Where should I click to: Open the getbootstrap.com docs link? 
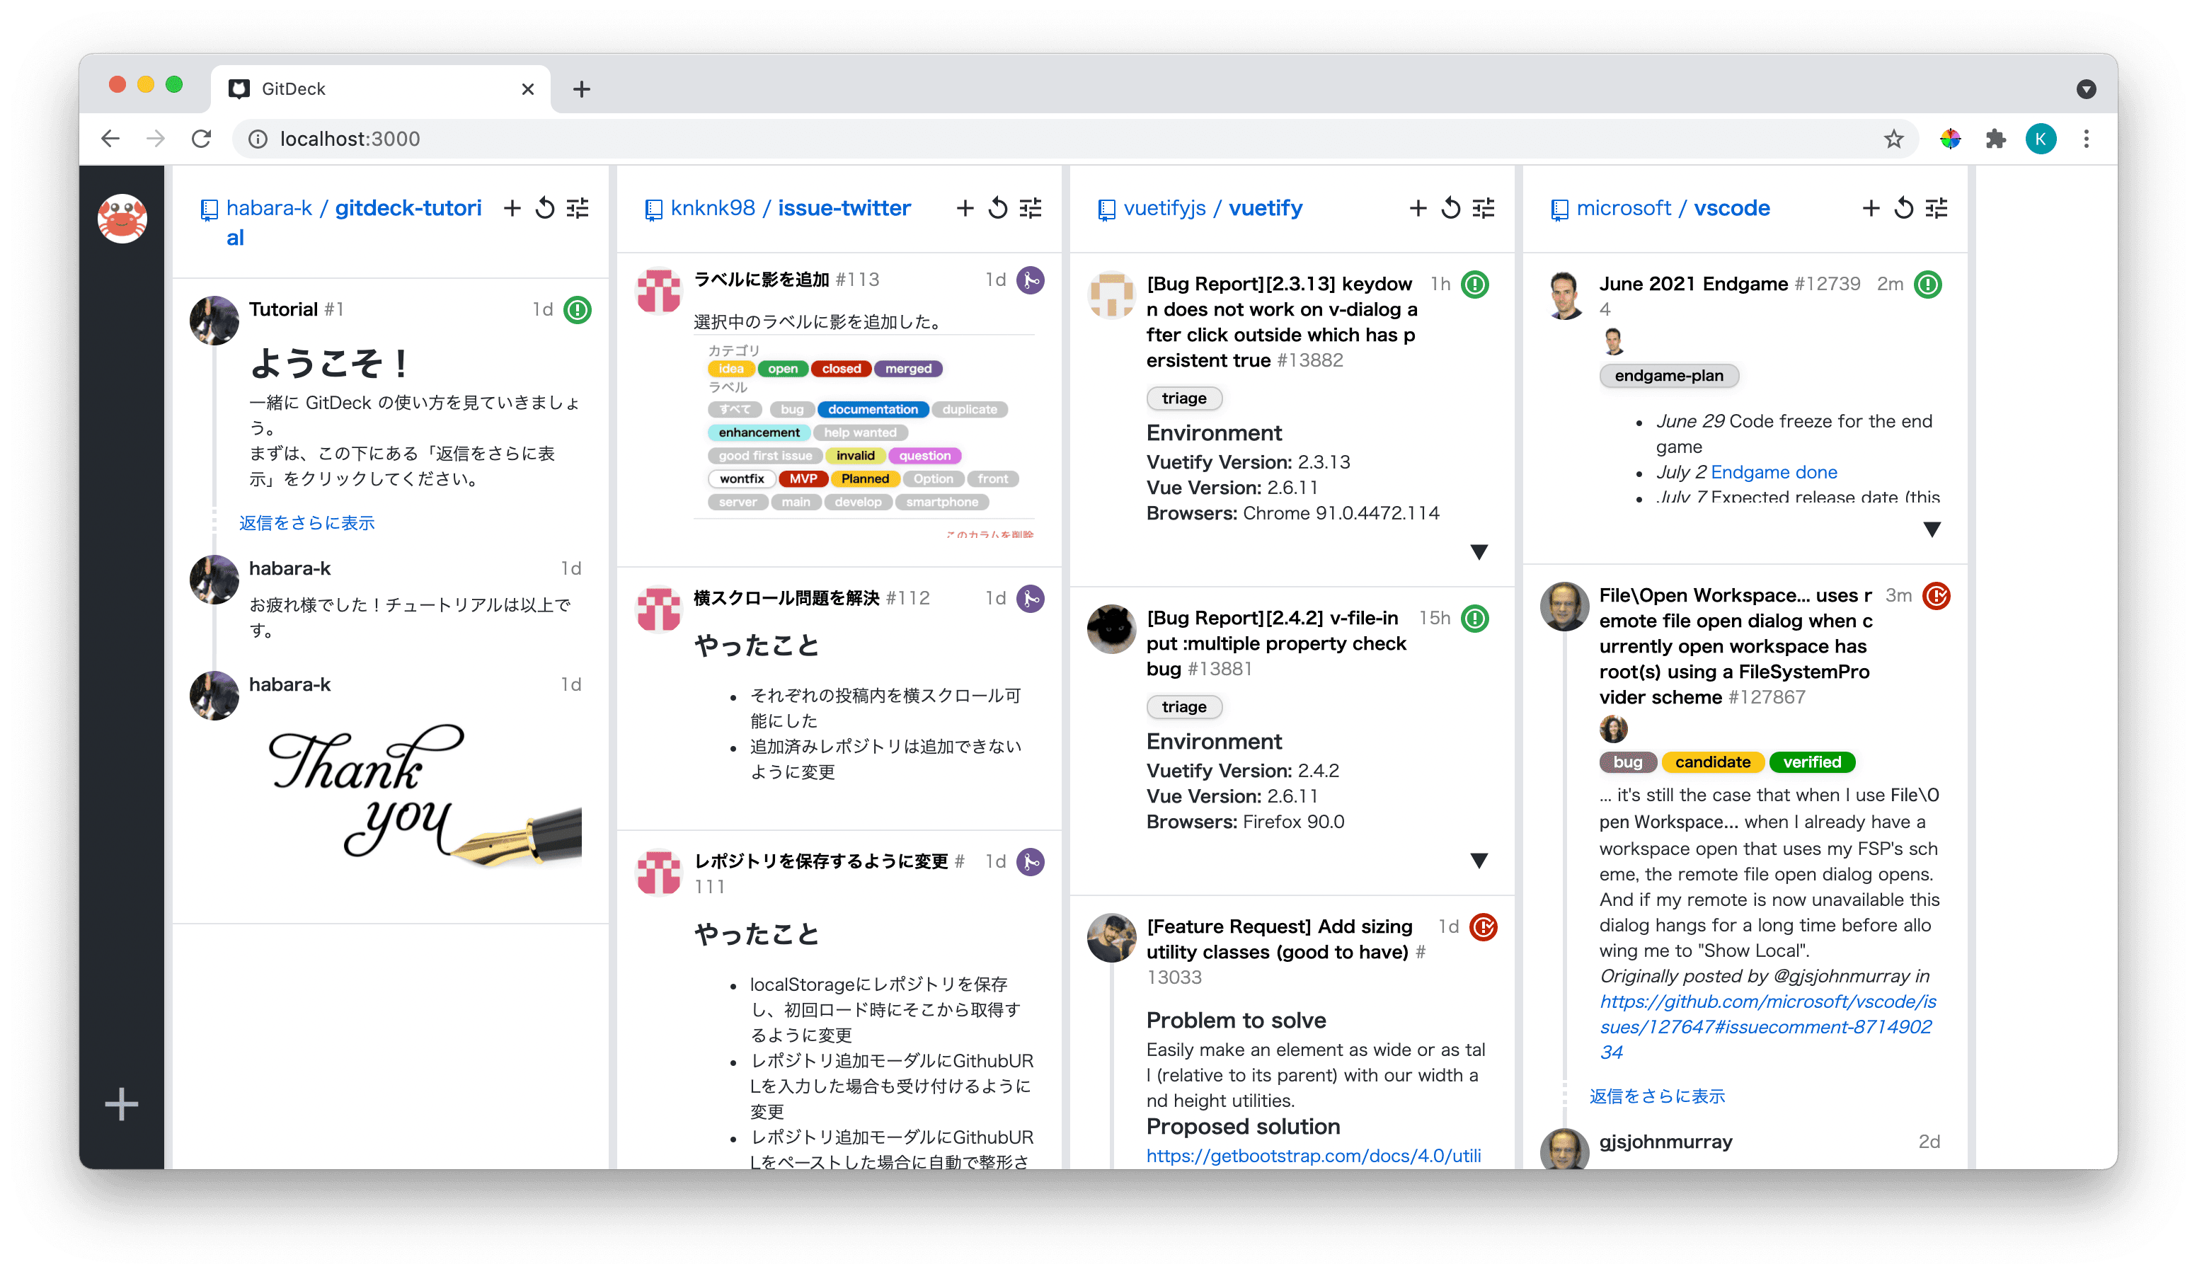coord(1313,1155)
